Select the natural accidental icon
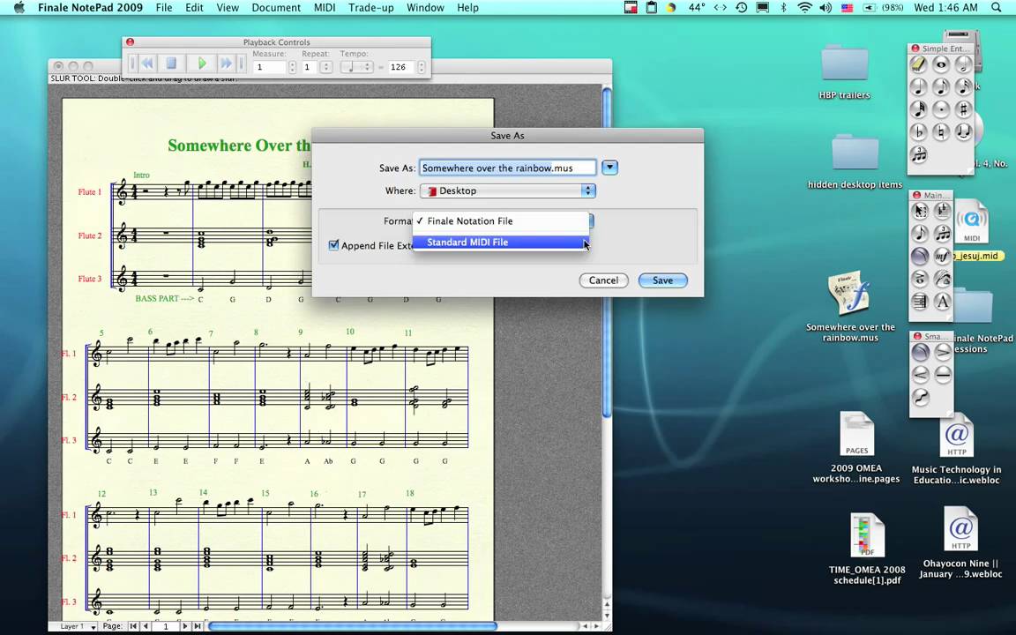 coord(941,131)
